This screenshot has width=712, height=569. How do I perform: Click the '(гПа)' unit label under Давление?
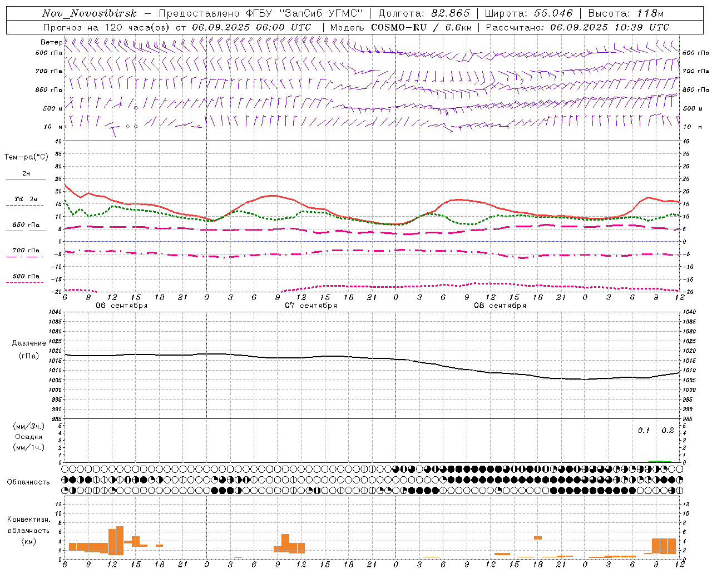29,356
